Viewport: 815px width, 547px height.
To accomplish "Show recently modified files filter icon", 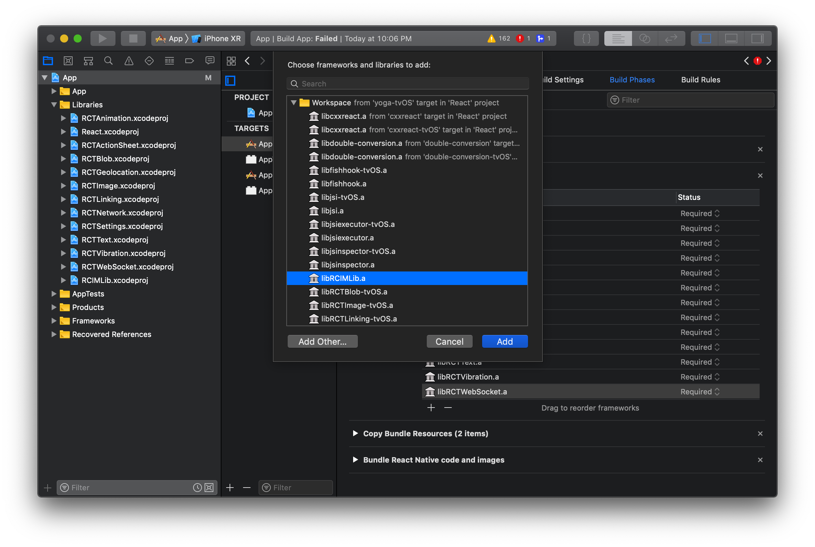I will point(197,487).
